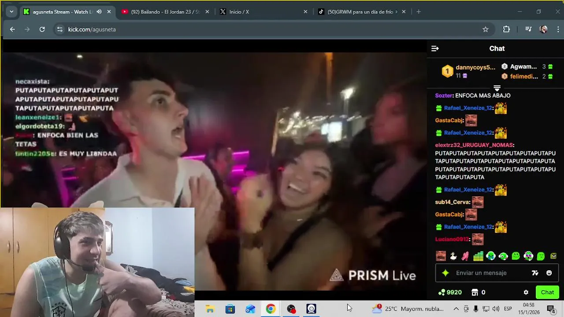The height and width of the screenshot is (317, 564).
Task: Open File Explorer from taskbar
Action: tap(210, 309)
